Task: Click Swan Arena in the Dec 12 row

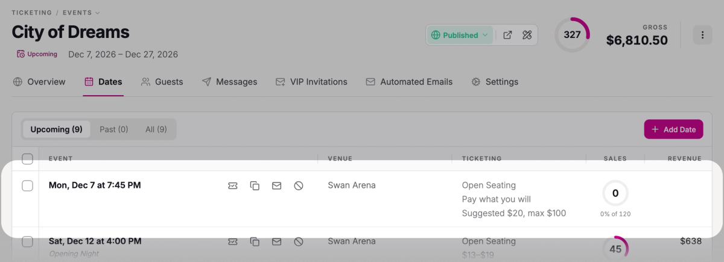Action: (352, 242)
